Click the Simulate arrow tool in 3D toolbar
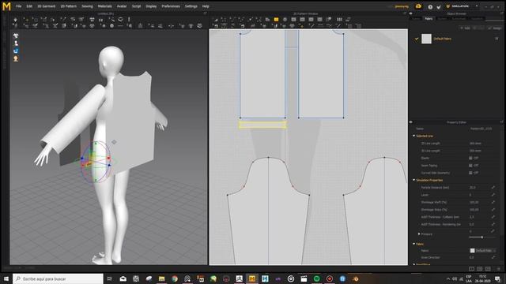This screenshot has height=284, width=506. (x=15, y=20)
